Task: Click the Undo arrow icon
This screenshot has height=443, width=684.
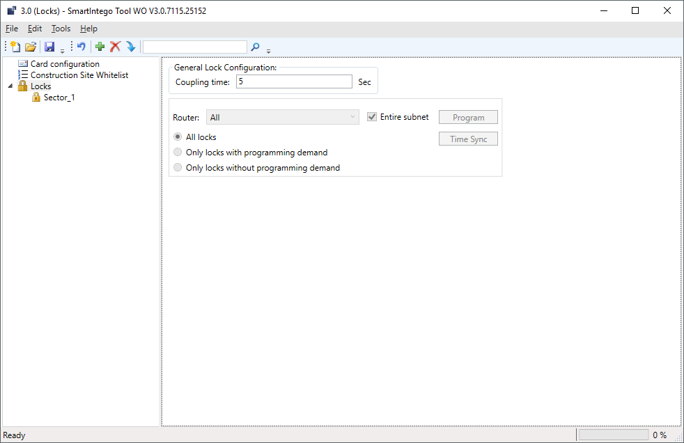Action: click(x=81, y=47)
